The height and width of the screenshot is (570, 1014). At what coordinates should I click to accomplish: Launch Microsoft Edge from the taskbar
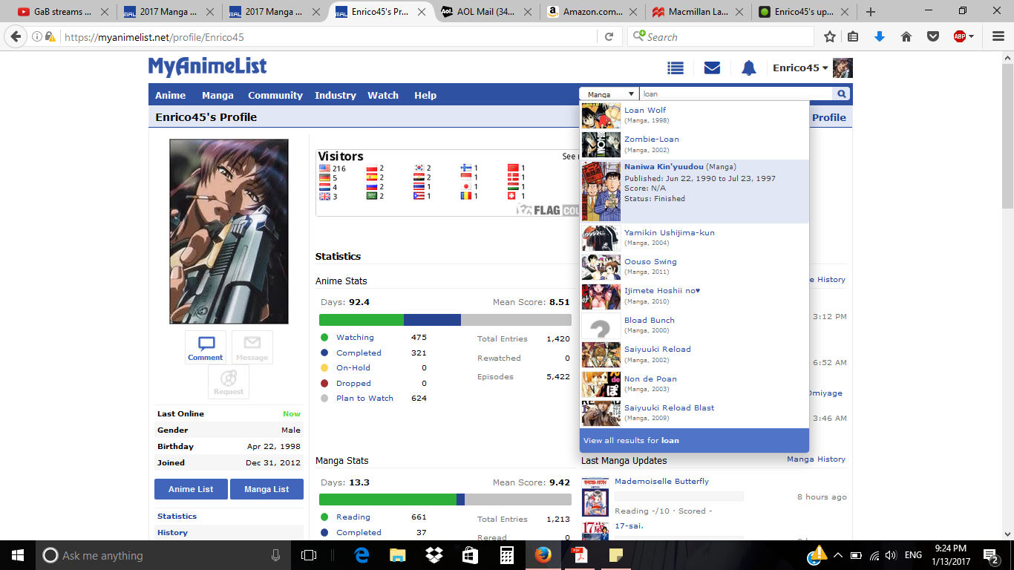pyautogui.click(x=362, y=555)
